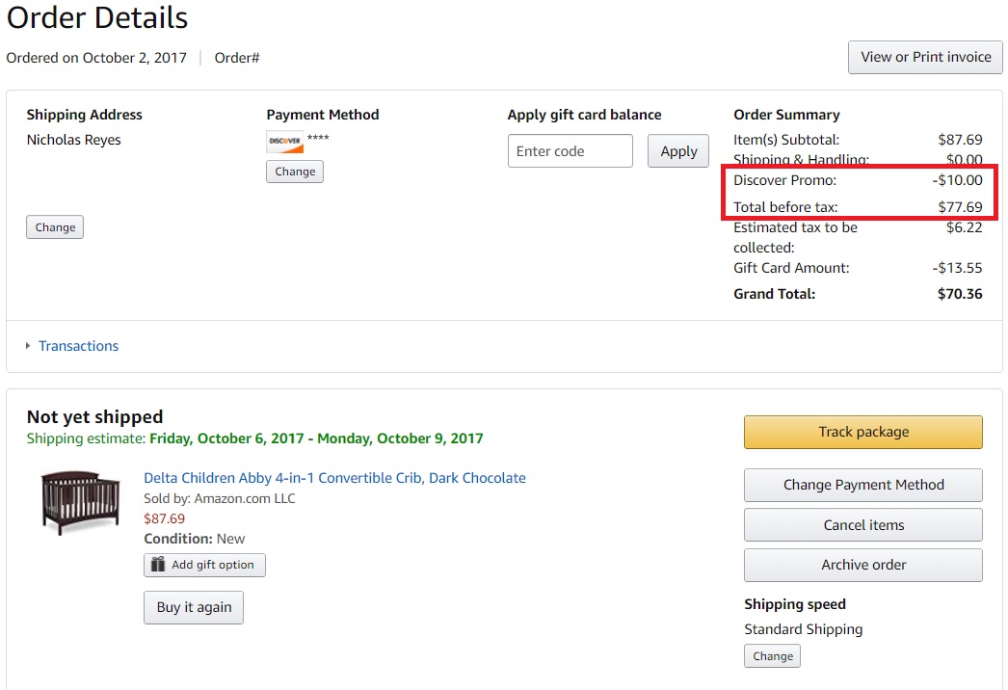The height and width of the screenshot is (690, 1008).
Task: Click Change Payment Method button
Action: pyautogui.click(x=863, y=485)
